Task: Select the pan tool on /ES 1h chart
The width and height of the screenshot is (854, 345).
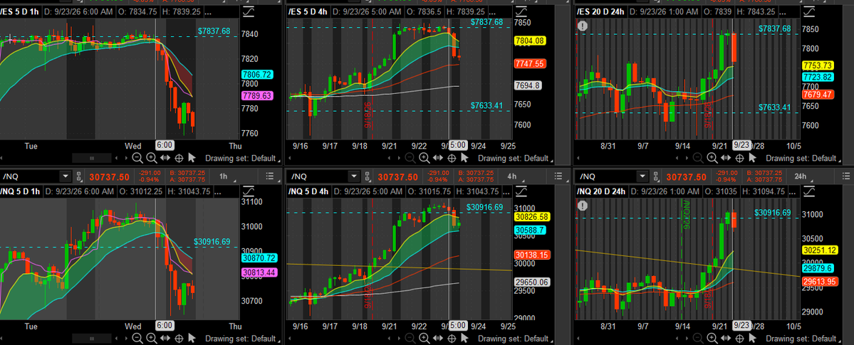Action: point(165,158)
